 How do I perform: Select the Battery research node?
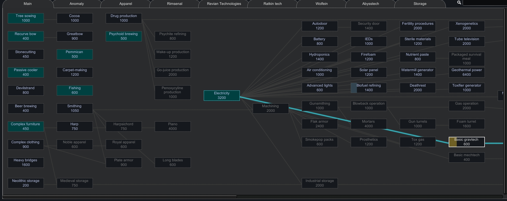(320, 41)
